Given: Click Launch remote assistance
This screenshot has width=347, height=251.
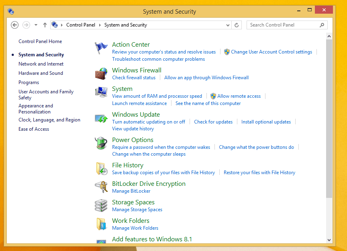Looking at the screenshot, I should (139, 103).
